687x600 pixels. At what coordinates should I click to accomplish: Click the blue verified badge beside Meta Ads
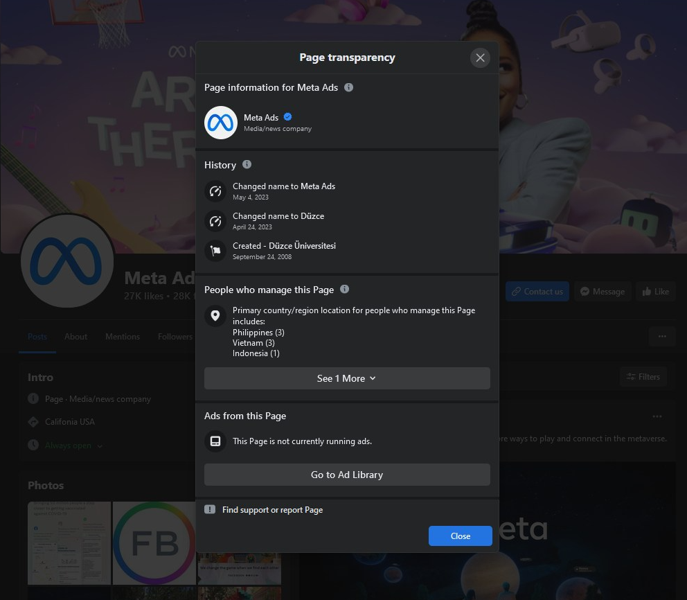pos(287,117)
